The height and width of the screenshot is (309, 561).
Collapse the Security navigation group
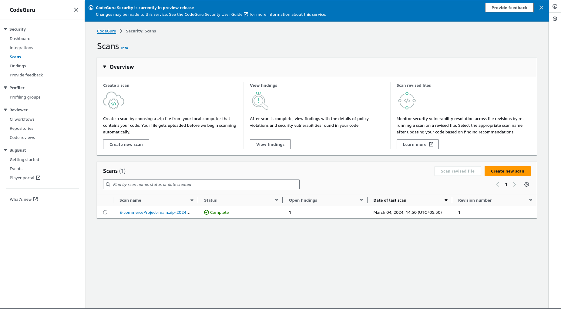pyautogui.click(x=5, y=29)
